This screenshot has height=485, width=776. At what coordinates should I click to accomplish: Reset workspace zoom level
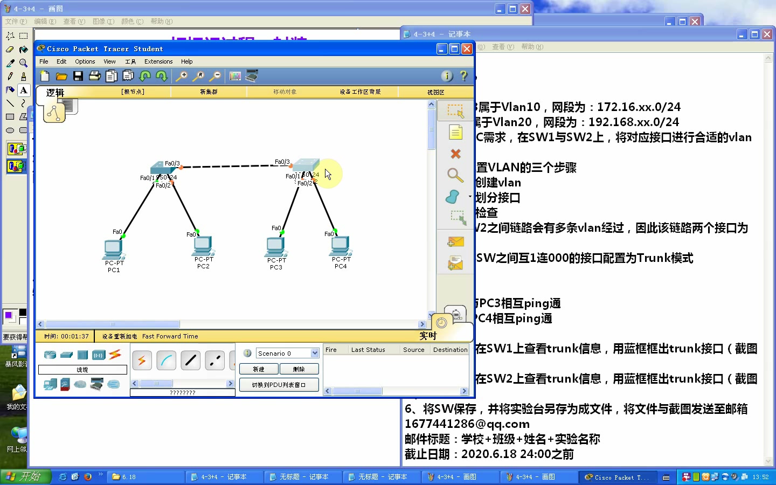pyautogui.click(x=198, y=76)
